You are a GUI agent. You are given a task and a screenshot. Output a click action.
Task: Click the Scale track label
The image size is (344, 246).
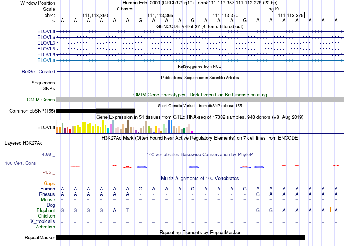coord(49,9)
